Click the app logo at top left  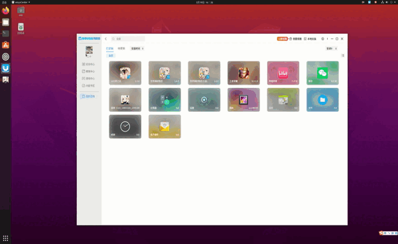pos(89,38)
